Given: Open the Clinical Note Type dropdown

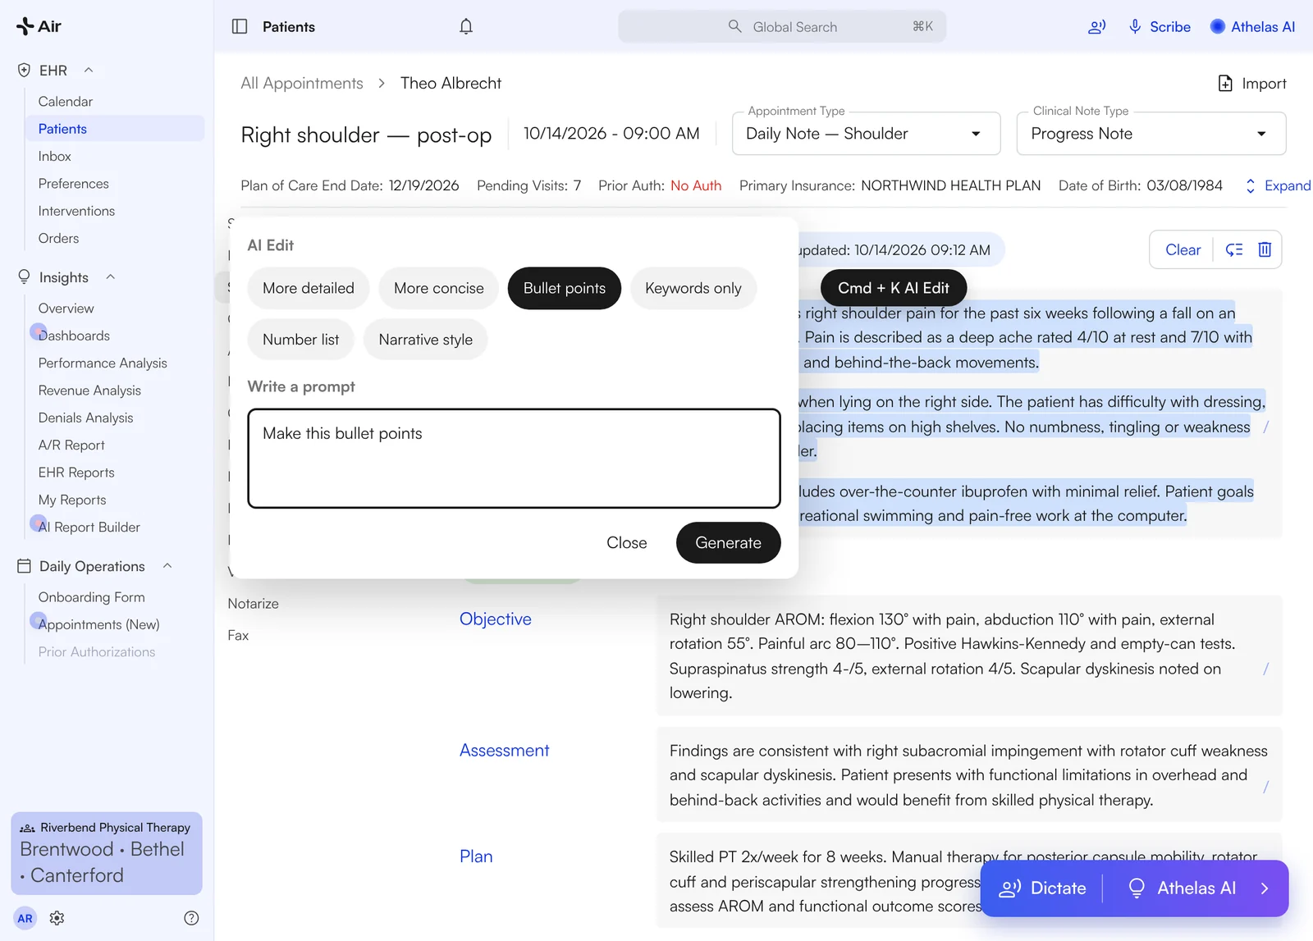Looking at the screenshot, I should [x=1151, y=134].
